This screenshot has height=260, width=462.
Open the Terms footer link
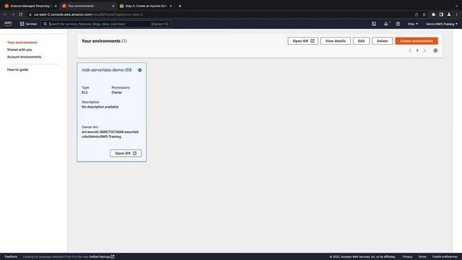click(x=422, y=257)
